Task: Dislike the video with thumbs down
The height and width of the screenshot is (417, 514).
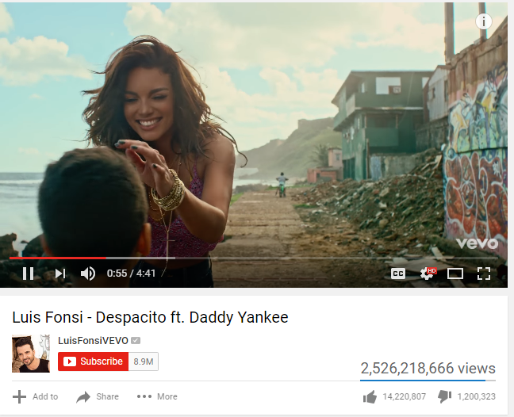Action: [x=466, y=397]
